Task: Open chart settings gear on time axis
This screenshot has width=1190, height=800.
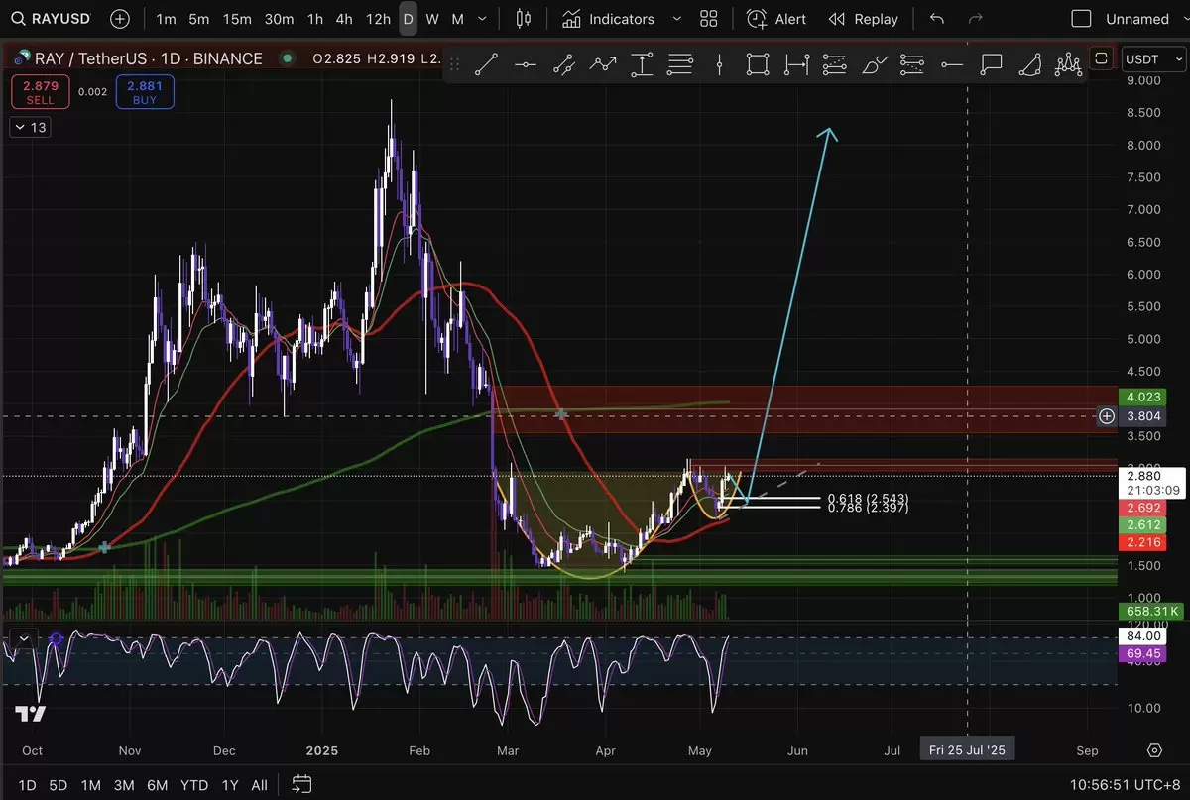Action: [x=1154, y=750]
